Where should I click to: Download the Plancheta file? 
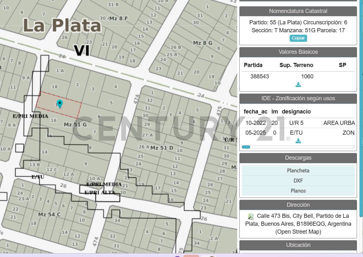298,171
